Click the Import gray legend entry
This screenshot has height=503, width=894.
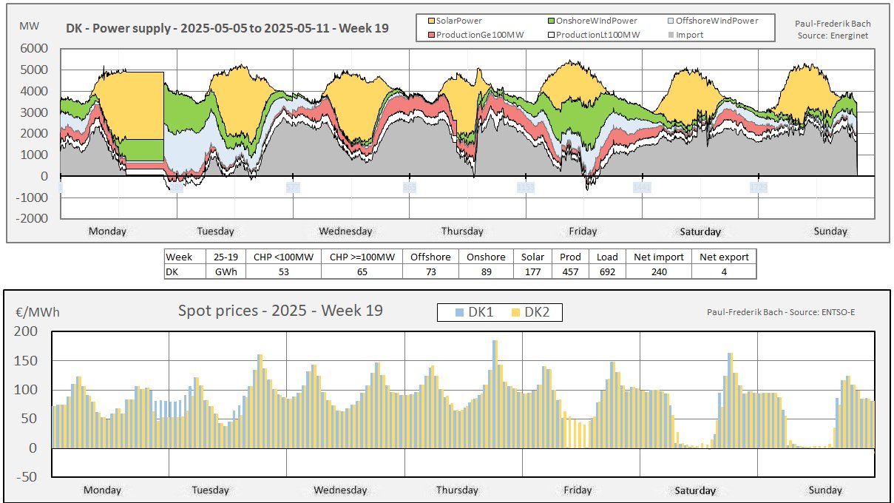[x=684, y=35]
